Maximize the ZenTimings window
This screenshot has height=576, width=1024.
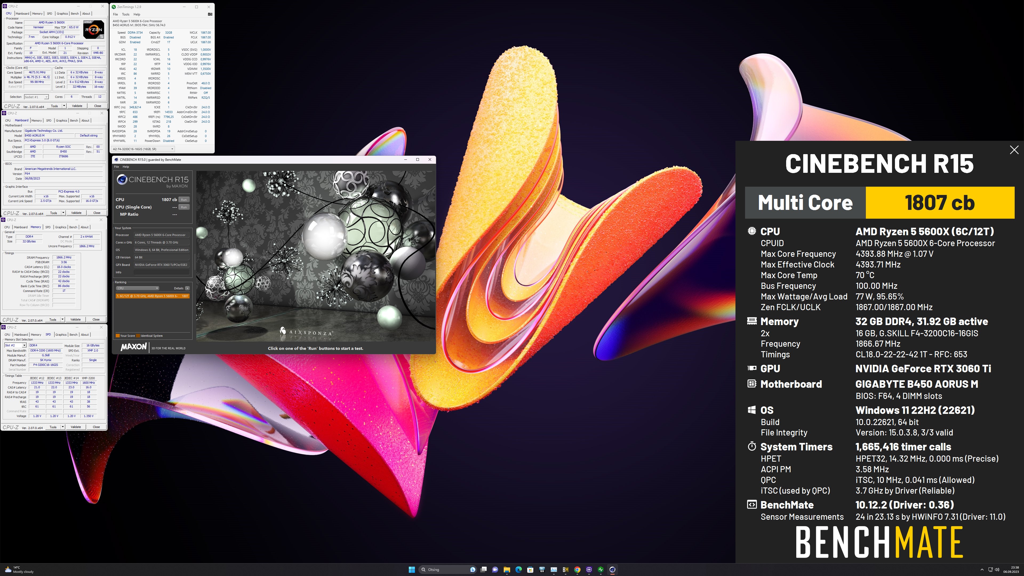pyautogui.click(x=196, y=7)
